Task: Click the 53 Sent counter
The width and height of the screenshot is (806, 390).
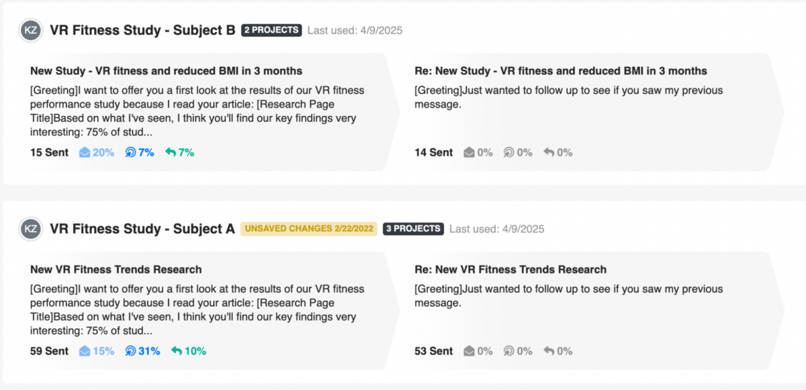Action: 433,350
